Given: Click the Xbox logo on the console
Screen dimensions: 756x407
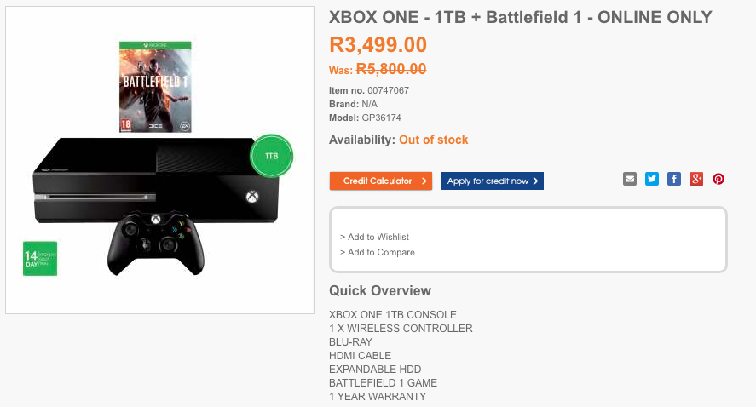Looking at the screenshot, I should [252, 198].
